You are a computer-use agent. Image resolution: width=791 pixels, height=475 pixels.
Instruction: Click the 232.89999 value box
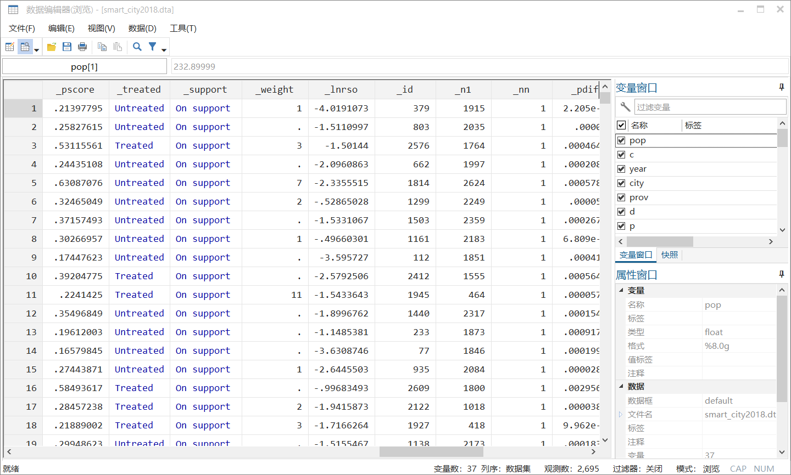480,66
